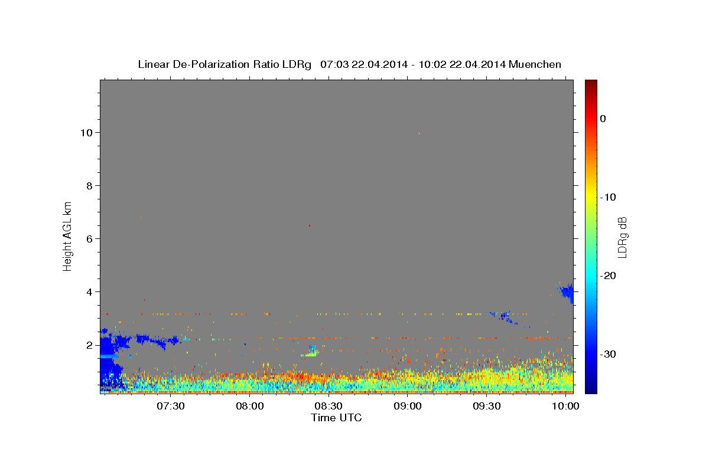Click the colorbar value -10
Screen dimensions: 709x472
(x=608, y=197)
